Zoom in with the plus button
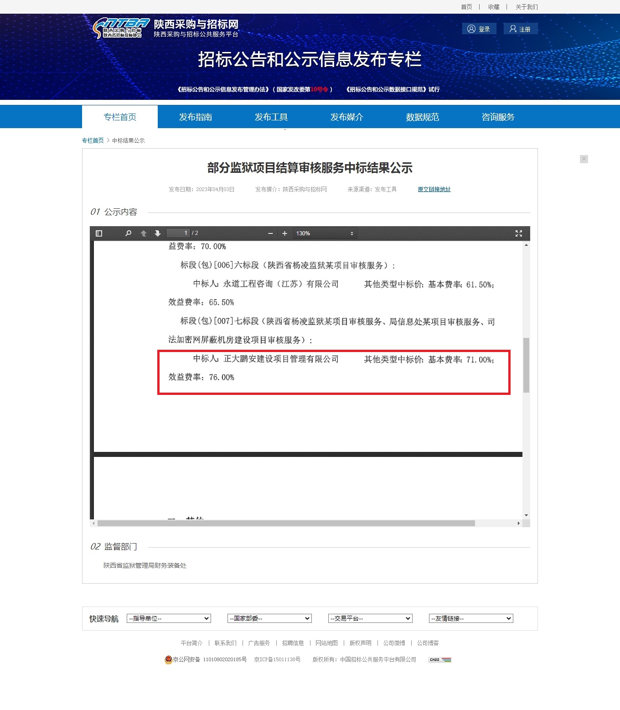The height and width of the screenshot is (710, 620). click(x=284, y=233)
